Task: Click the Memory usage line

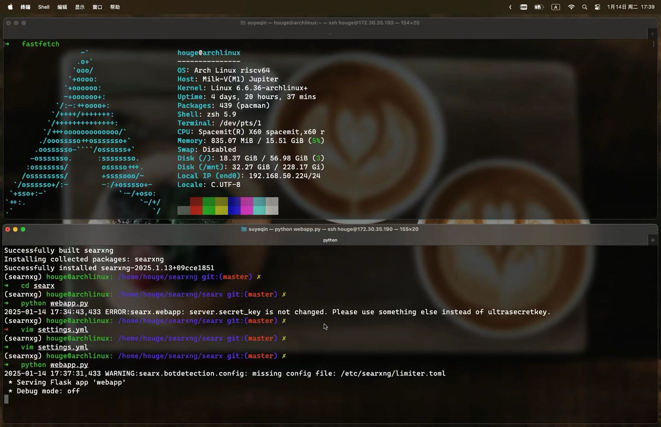Action: pyautogui.click(x=251, y=141)
